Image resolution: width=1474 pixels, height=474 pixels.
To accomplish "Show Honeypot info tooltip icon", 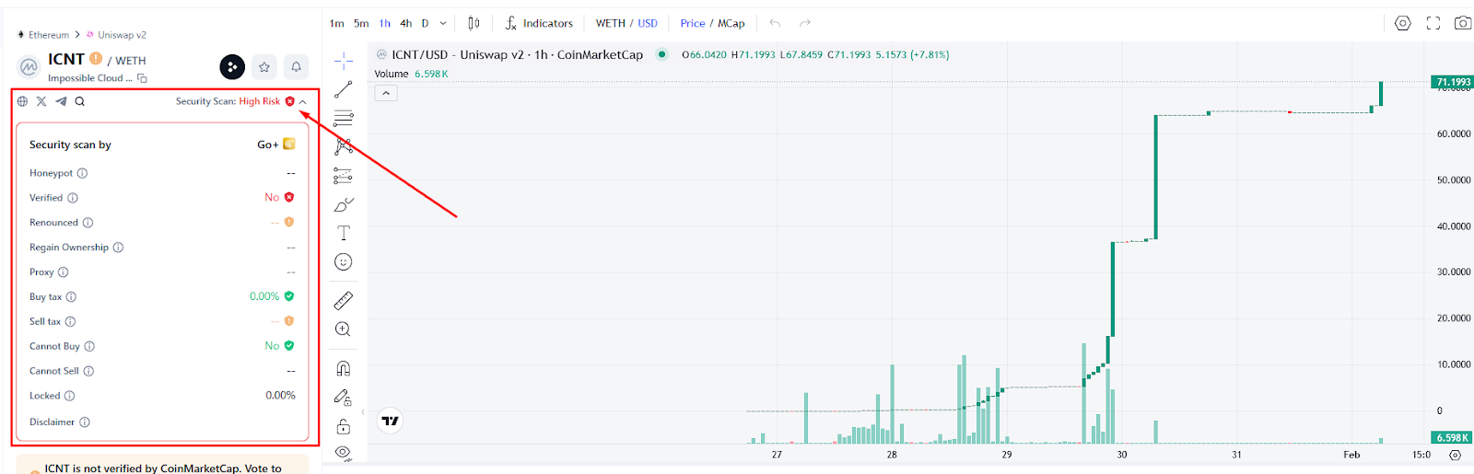I will click(82, 173).
